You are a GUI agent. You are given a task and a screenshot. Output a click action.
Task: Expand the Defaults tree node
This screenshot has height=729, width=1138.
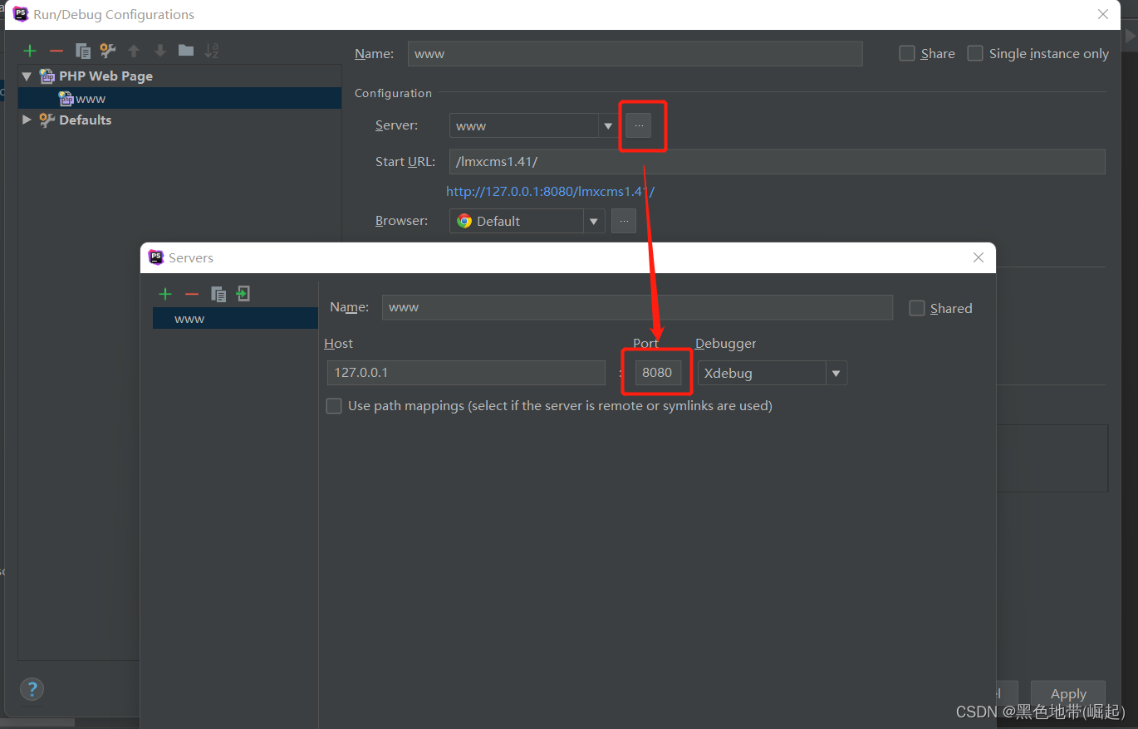27,120
